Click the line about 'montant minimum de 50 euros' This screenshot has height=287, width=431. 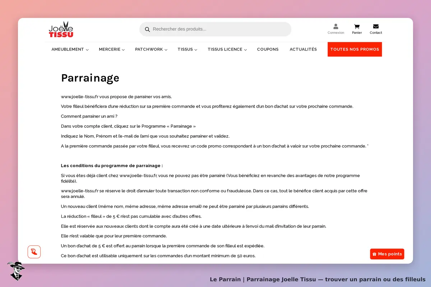point(158,256)
